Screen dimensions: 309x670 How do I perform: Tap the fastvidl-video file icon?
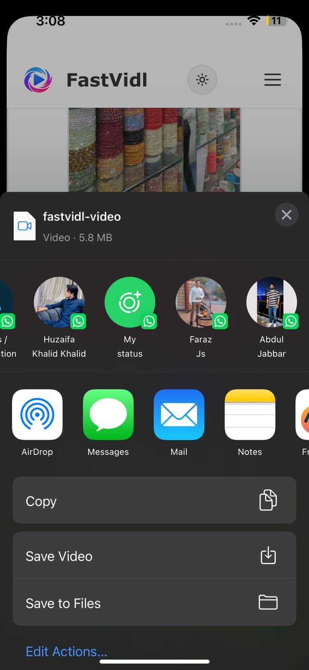[x=25, y=226]
